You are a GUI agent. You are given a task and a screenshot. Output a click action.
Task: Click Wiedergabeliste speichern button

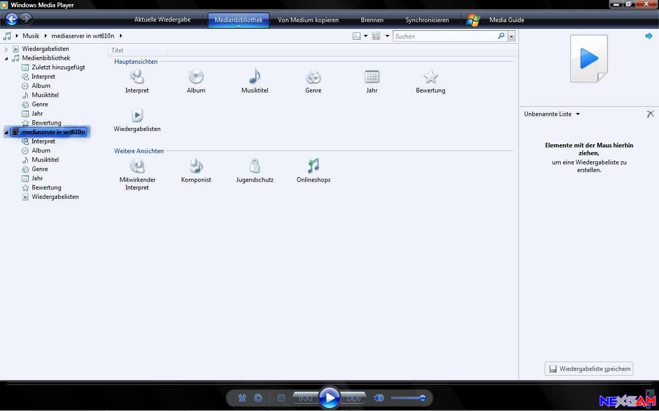coord(588,369)
